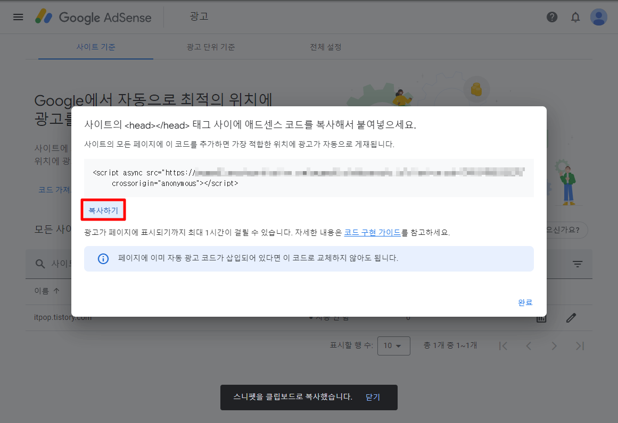Switch to 광고 단위 기준 tab

(210, 47)
